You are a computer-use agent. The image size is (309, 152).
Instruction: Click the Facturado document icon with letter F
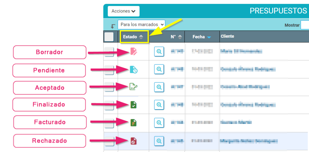(134, 123)
